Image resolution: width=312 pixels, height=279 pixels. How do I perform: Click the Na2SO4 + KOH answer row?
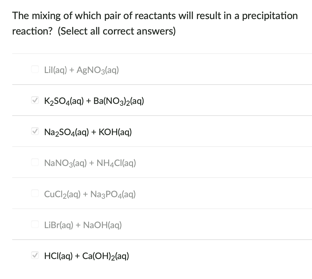[88, 132]
